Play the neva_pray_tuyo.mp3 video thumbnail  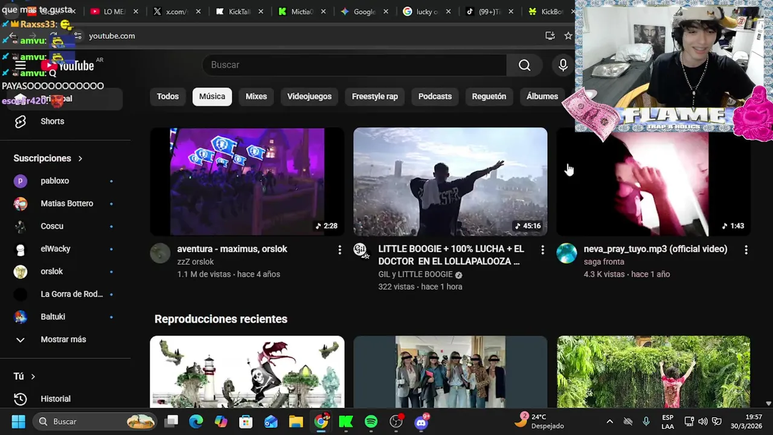pyautogui.click(x=653, y=181)
